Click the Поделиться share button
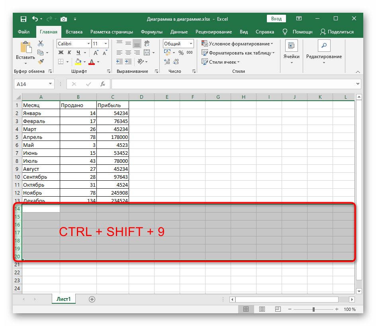376x326 pixels. (337, 32)
